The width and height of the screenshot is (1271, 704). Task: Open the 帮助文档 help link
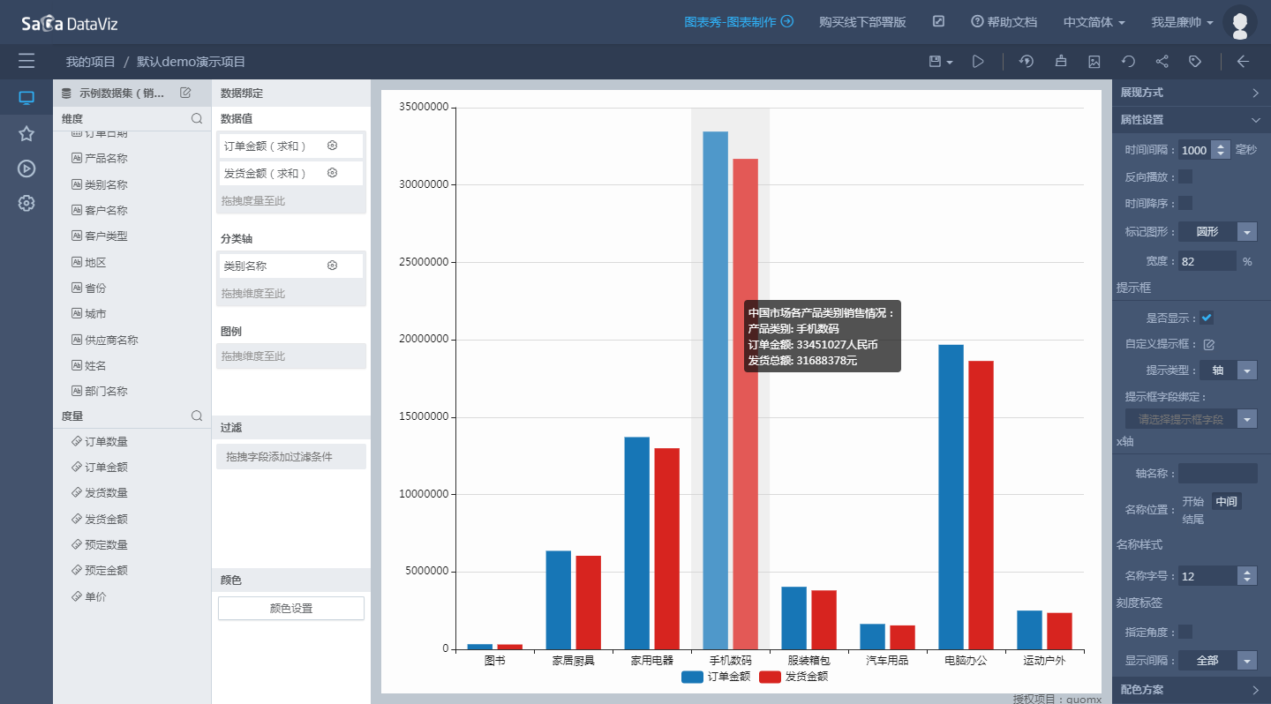pyautogui.click(x=1004, y=22)
